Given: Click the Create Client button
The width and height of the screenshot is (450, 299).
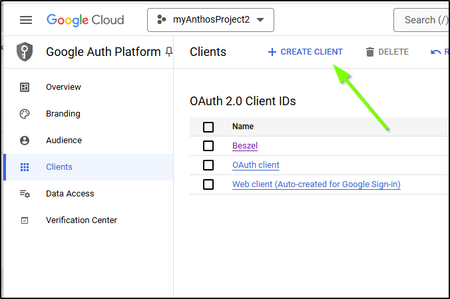Looking at the screenshot, I should [x=305, y=52].
